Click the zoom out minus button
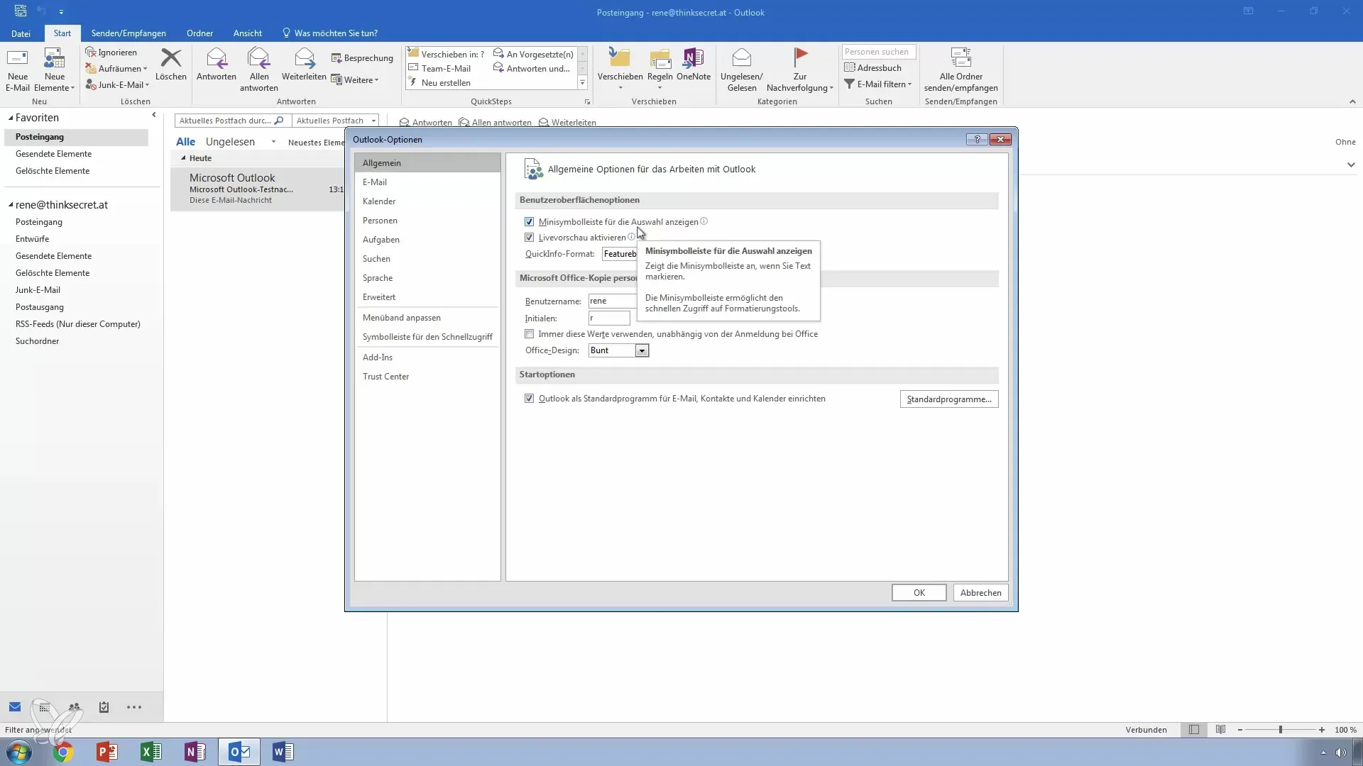The height and width of the screenshot is (766, 1363). click(1240, 730)
